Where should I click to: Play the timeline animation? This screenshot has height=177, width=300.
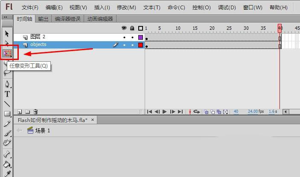click(165, 112)
